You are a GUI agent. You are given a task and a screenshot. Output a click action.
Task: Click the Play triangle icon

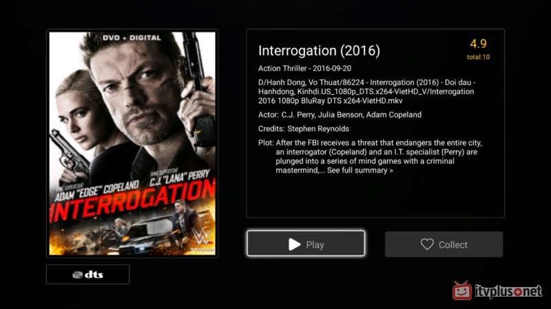tap(295, 244)
